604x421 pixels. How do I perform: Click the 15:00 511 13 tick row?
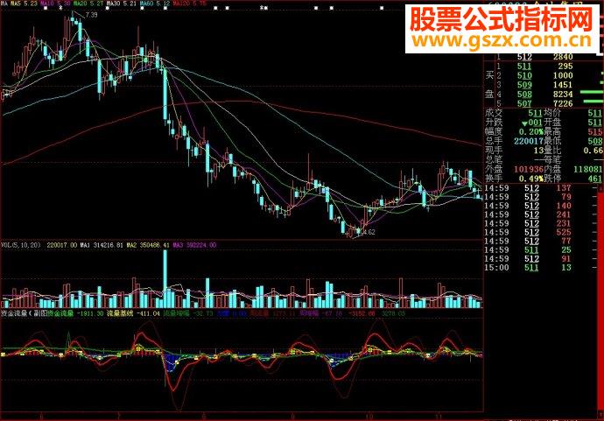(528, 268)
